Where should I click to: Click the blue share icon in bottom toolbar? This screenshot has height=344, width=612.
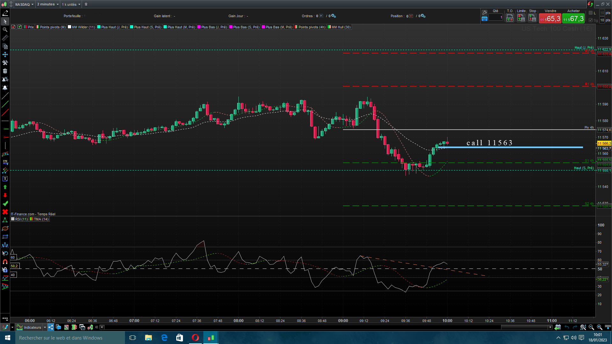[51, 327]
